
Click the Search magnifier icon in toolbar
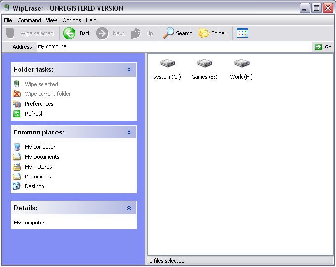point(169,33)
